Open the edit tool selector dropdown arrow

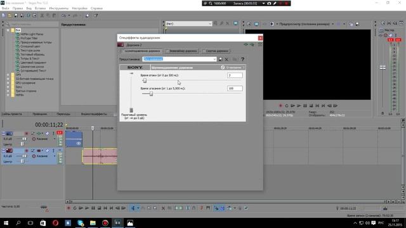click(x=138, y=208)
